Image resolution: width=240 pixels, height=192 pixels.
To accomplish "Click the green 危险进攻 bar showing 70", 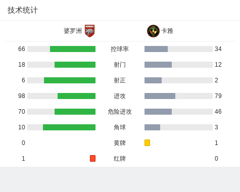I will tap(75, 112).
